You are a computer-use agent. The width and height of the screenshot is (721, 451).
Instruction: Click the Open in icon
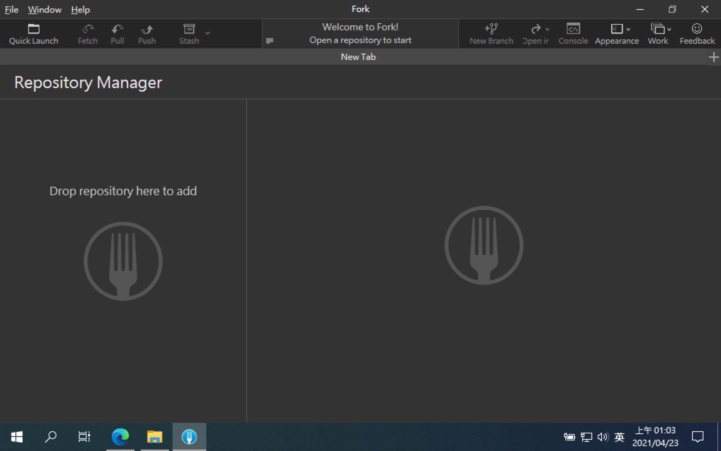(x=535, y=29)
